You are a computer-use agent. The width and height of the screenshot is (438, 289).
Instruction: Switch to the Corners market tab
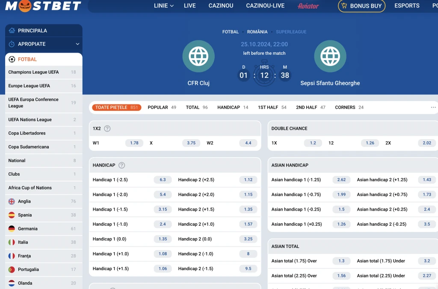coord(349,107)
